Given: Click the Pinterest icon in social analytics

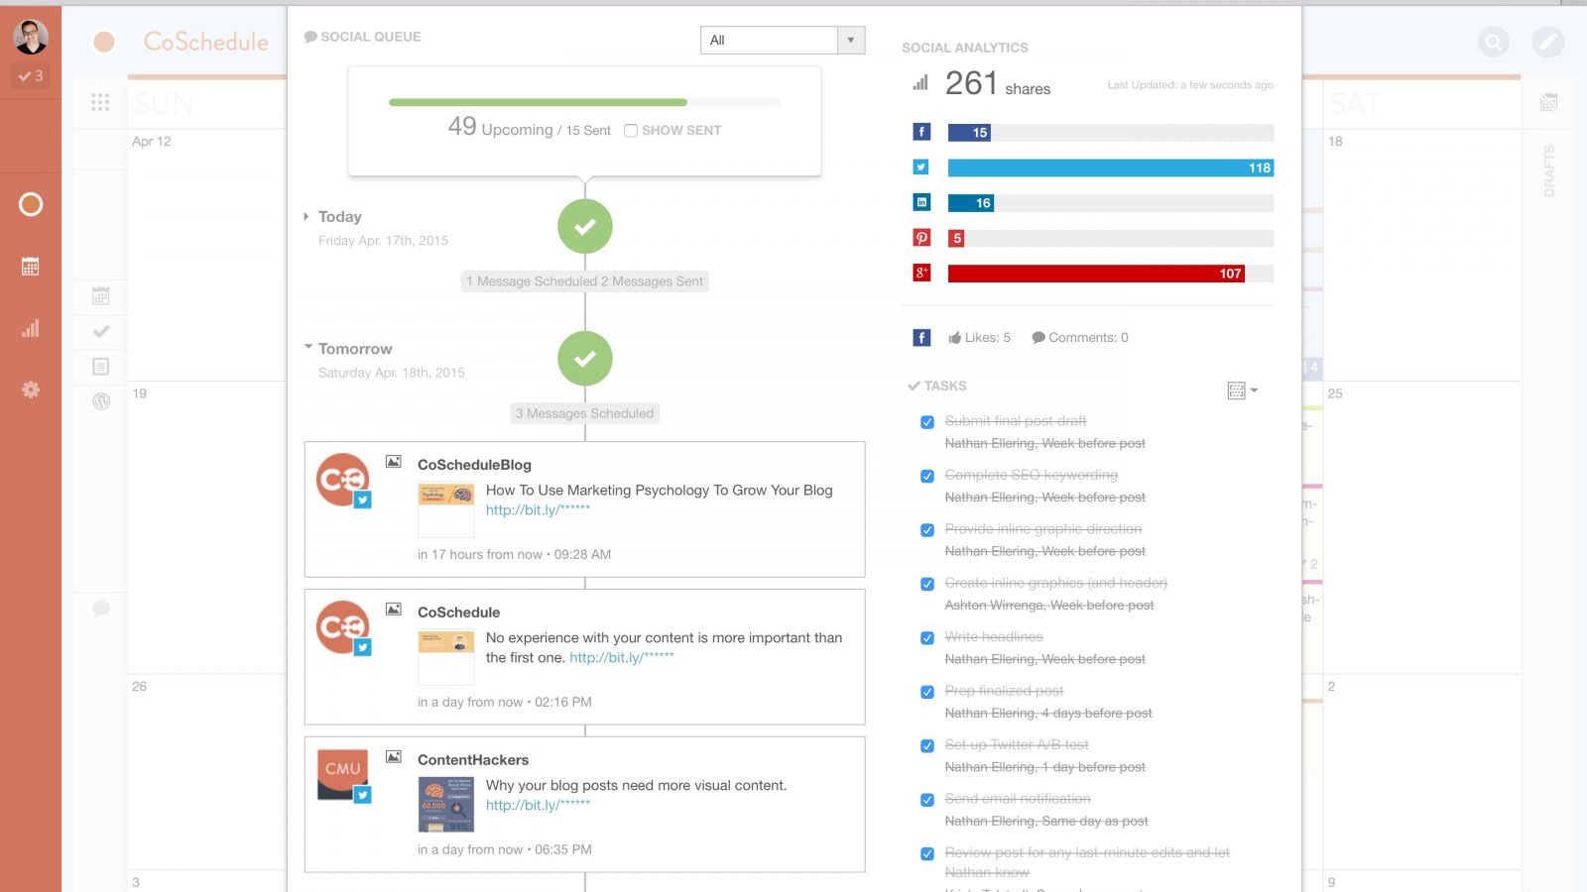Looking at the screenshot, I should click(921, 238).
